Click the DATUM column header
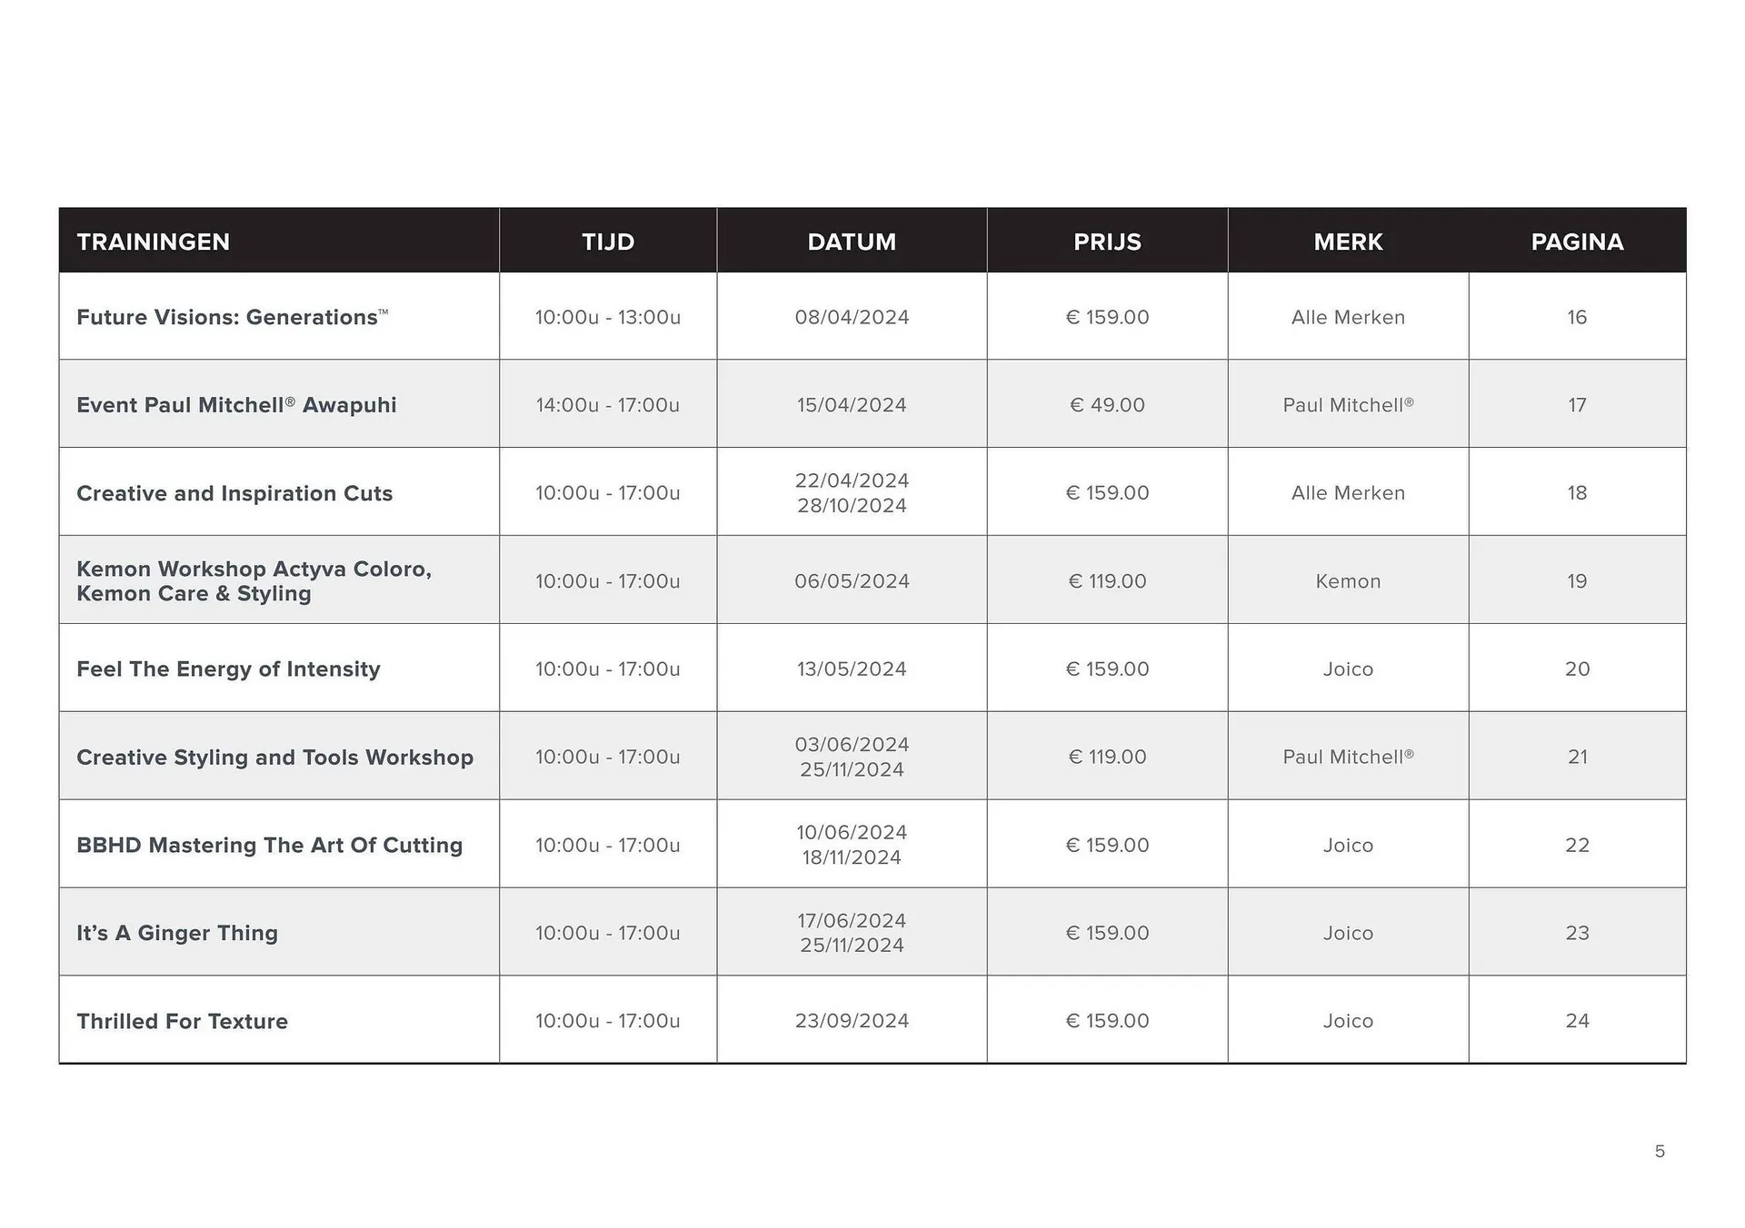This screenshot has height=1228, width=1745. click(852, 242)
